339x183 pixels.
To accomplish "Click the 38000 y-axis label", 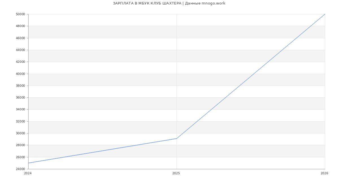I will click(x=21, y=86).
